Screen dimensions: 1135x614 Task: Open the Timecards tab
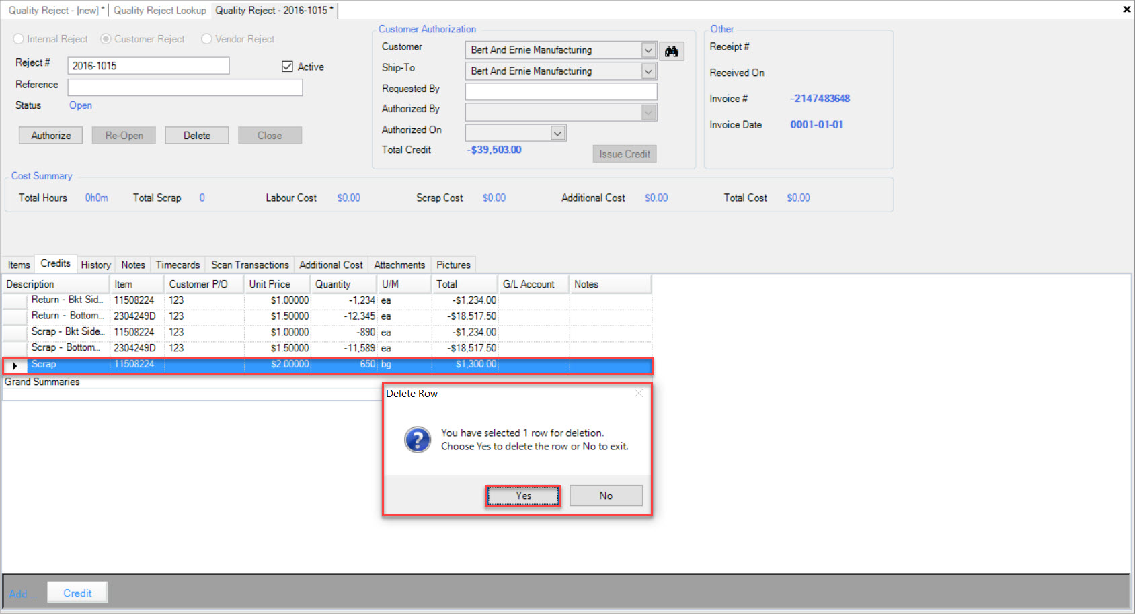178,265
